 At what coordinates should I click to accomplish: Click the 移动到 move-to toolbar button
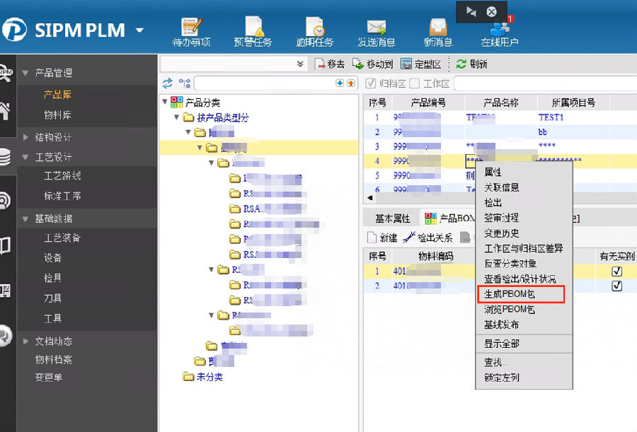click(372, 64)
